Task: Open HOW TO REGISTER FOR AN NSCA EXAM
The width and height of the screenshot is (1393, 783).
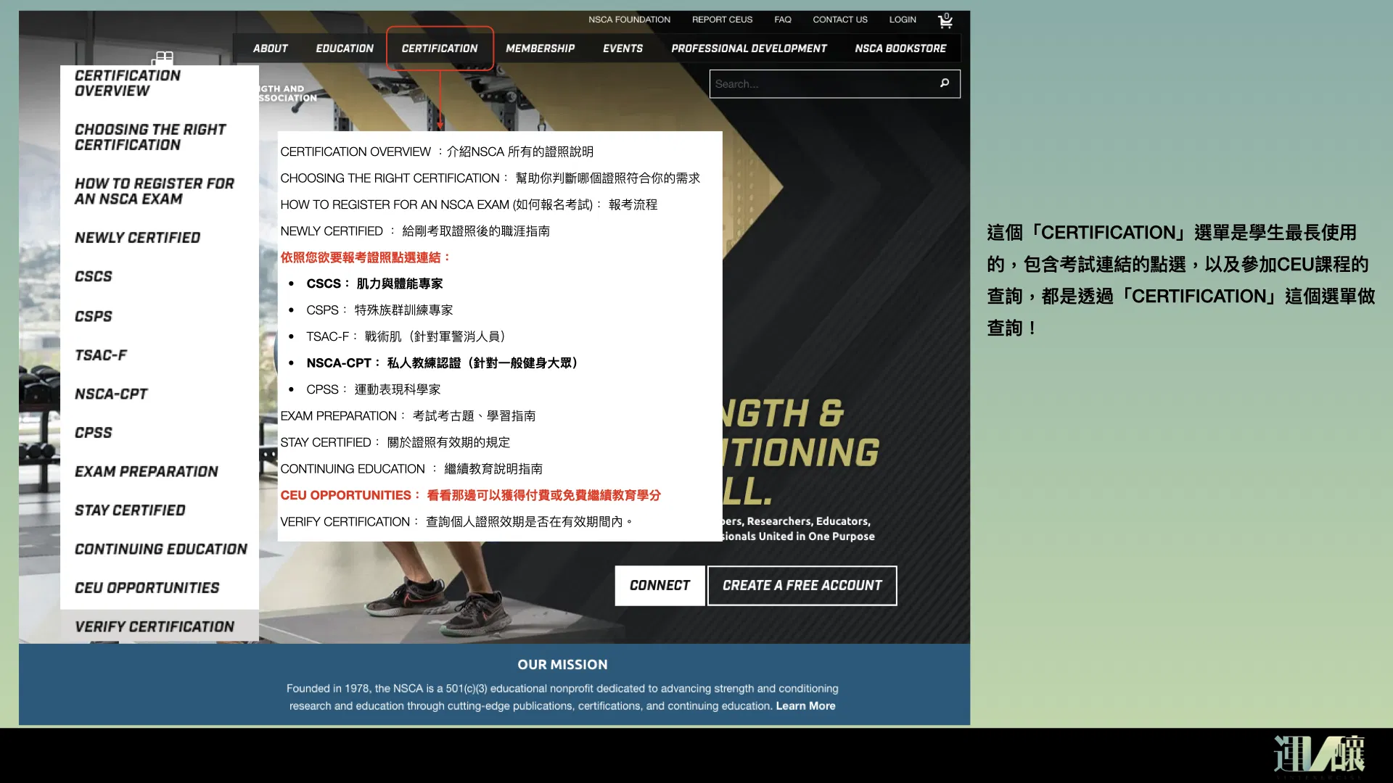Action: [x=155, y=191]
